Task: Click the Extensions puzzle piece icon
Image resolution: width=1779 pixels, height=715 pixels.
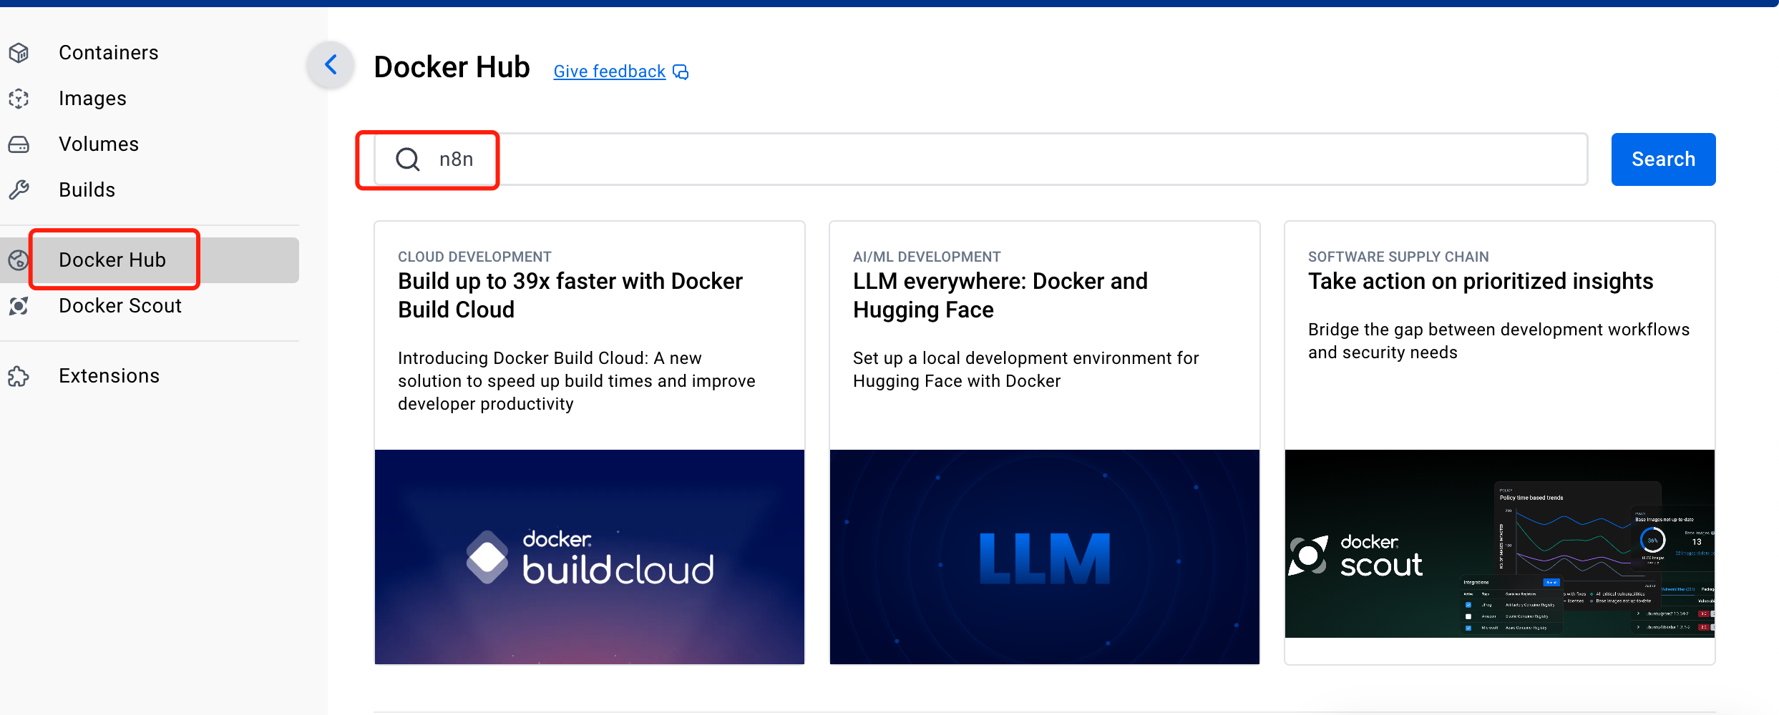Action: 19,376
